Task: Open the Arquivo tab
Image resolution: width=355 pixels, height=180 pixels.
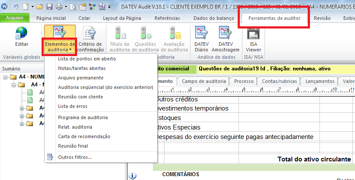Action: (x=15, y=18)
